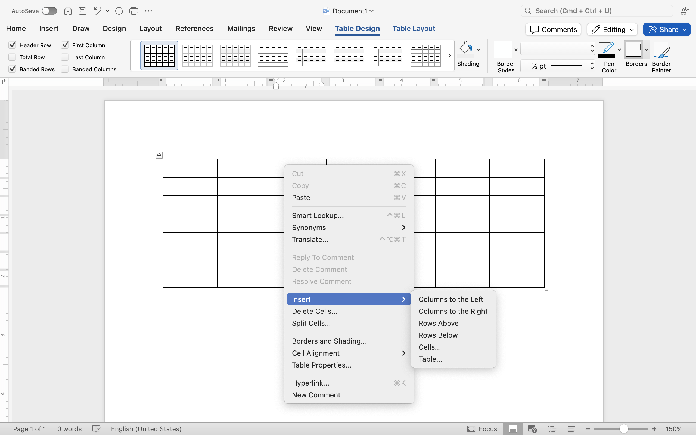Open the ½ pt line weight dropdown

(558, 66)
